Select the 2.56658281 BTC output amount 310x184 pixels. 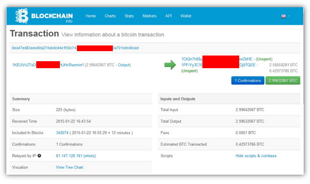[283, 65]
